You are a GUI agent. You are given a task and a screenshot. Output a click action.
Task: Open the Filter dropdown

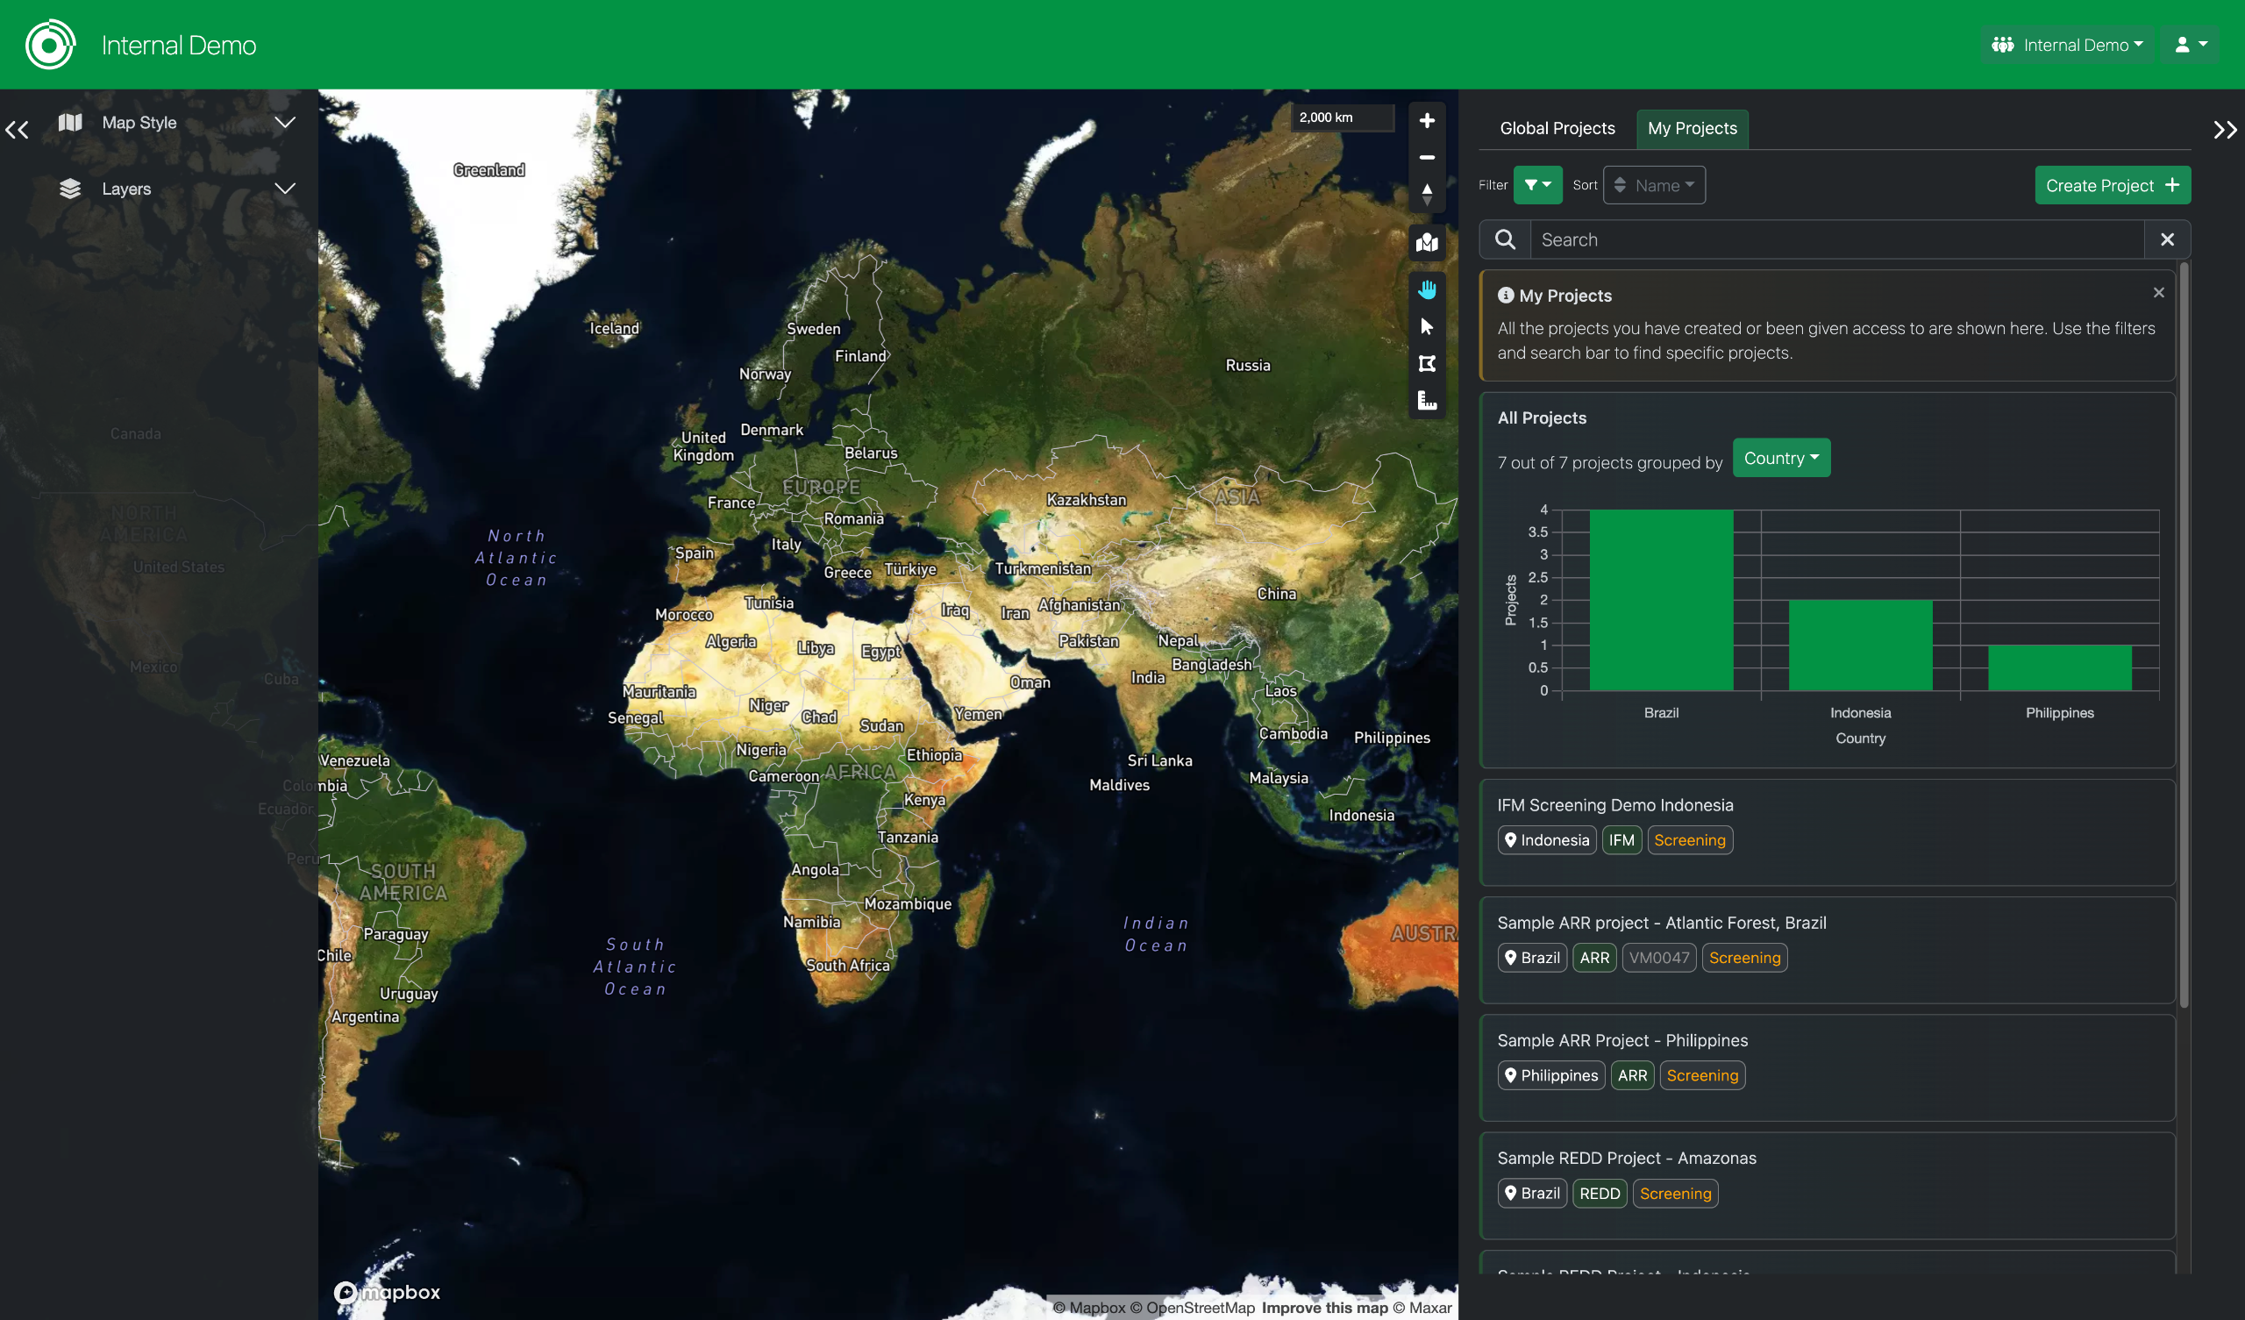[x=1536, y=185]
